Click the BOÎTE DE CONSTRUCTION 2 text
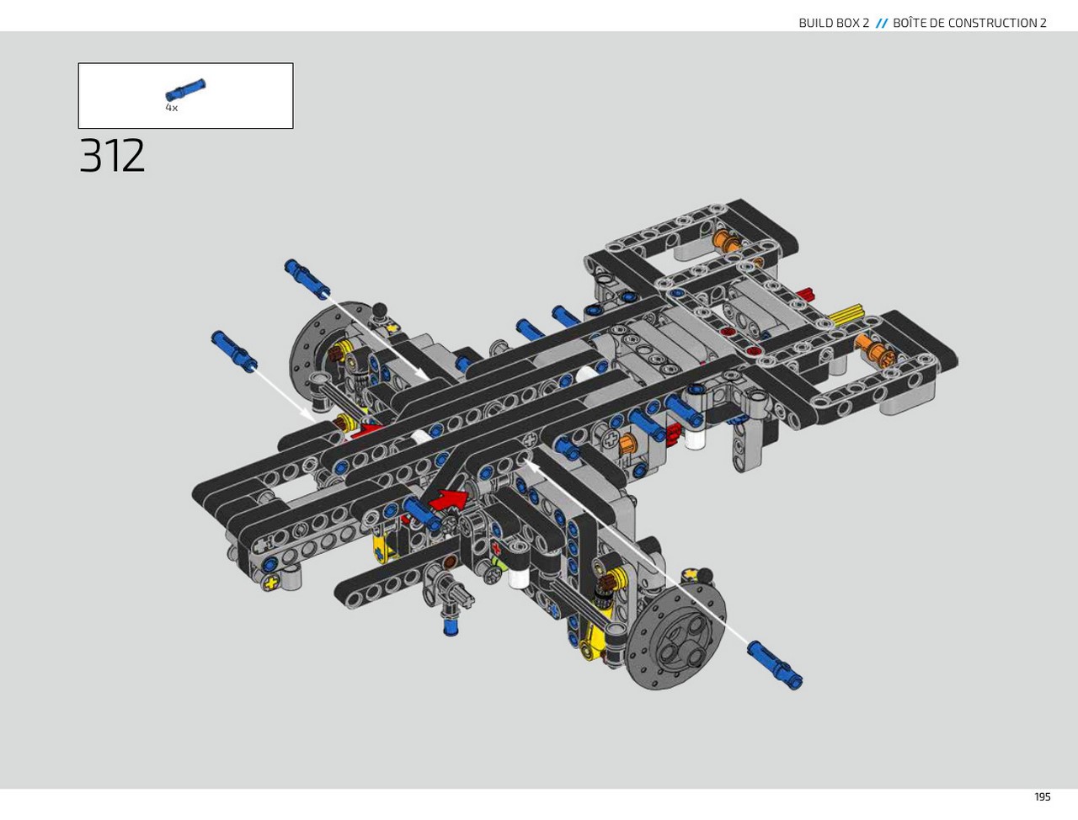The height and width of the screenshot is (820, 1078). pos(969,23)
